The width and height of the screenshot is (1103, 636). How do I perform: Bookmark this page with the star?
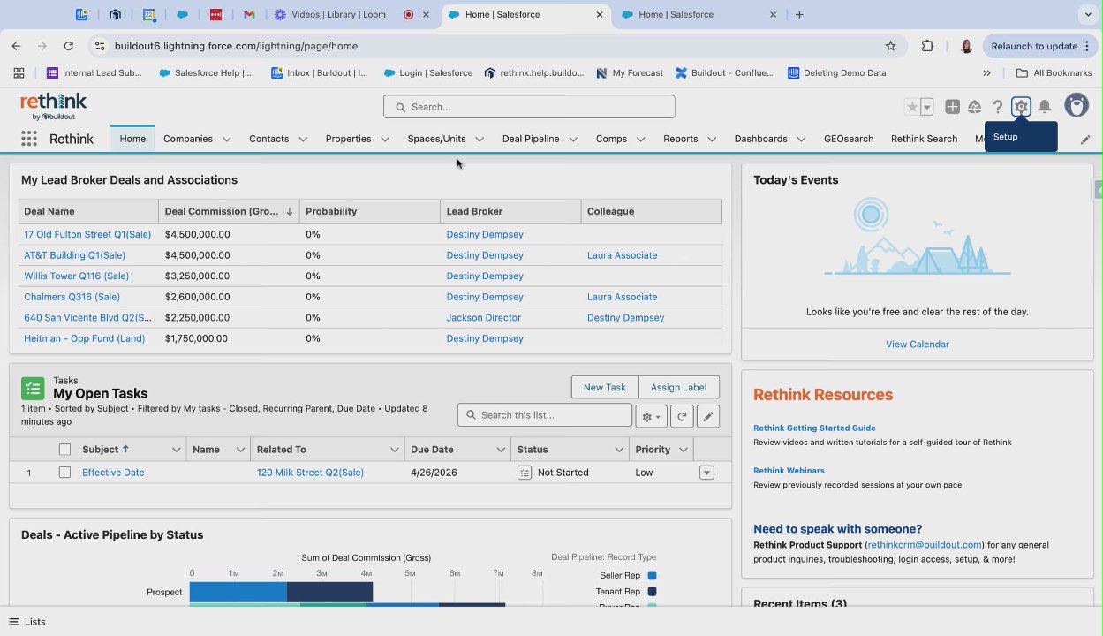point(890,46)
